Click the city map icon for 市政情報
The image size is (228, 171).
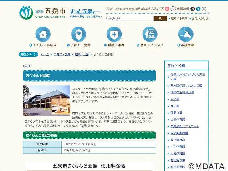pyautogui.click(x=186, y=34)
